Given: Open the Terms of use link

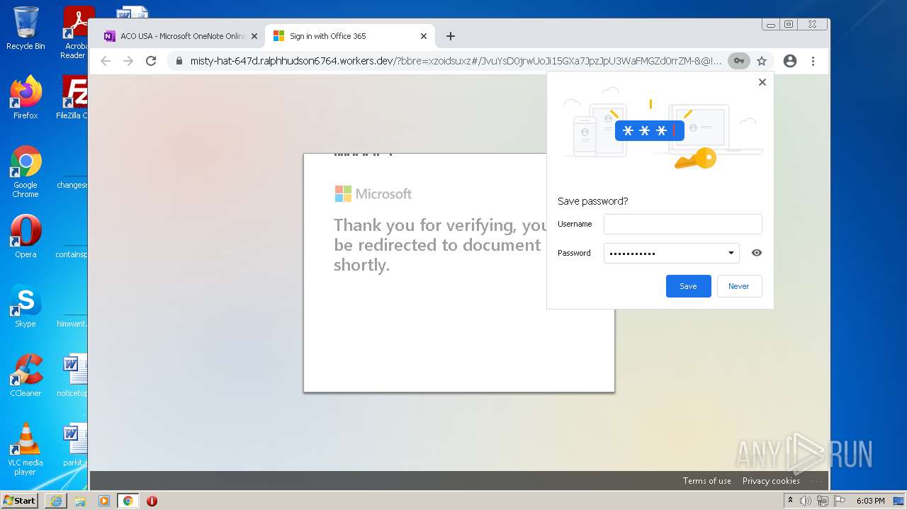Looking at the screenshot, I should point(706,481).
